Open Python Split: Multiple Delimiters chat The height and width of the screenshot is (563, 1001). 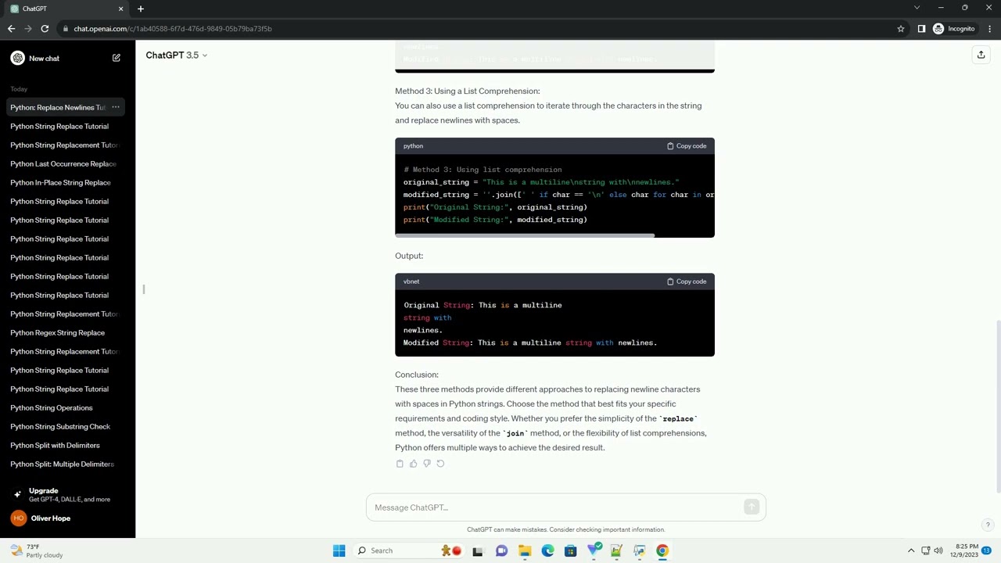click(64, 464)
